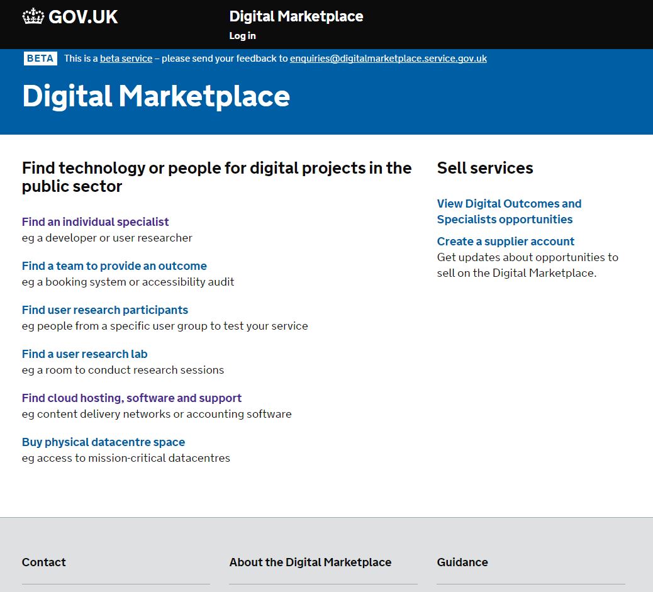
Task: Open the Digital Marketplace header link
Action: click(296, 16)
